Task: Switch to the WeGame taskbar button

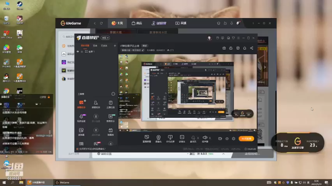Action: coord(67,182)
